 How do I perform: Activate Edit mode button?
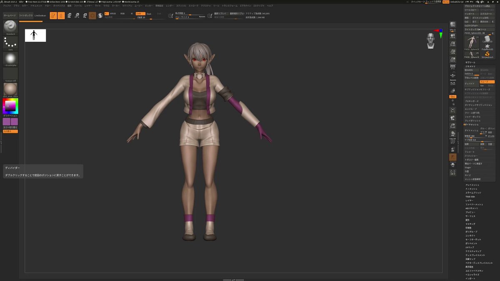(x=53, y=15)
